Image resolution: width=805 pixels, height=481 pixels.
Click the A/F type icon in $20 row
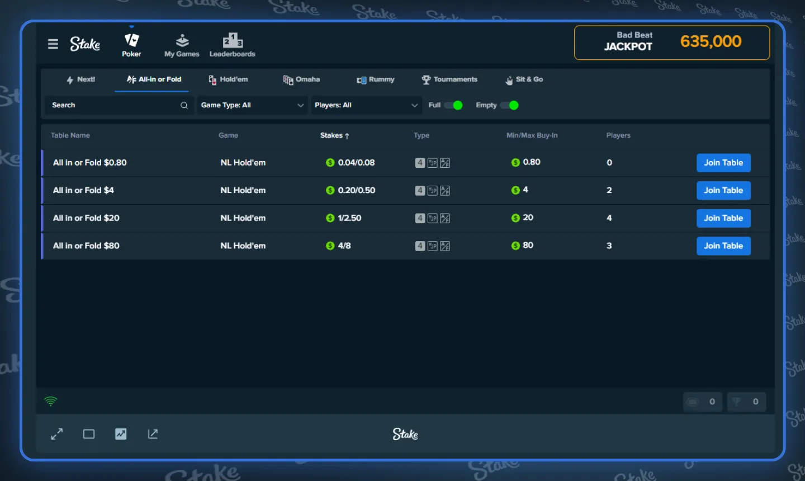tap(445, 218)
